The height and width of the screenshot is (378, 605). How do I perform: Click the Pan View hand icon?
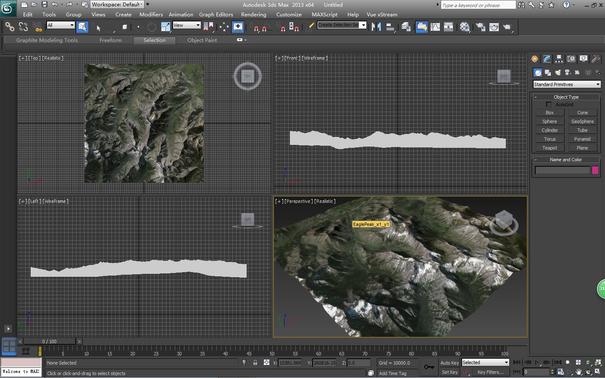579,372
